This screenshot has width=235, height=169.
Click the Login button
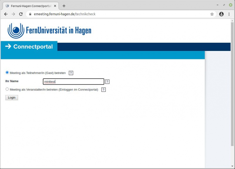(x=12, y=98)
